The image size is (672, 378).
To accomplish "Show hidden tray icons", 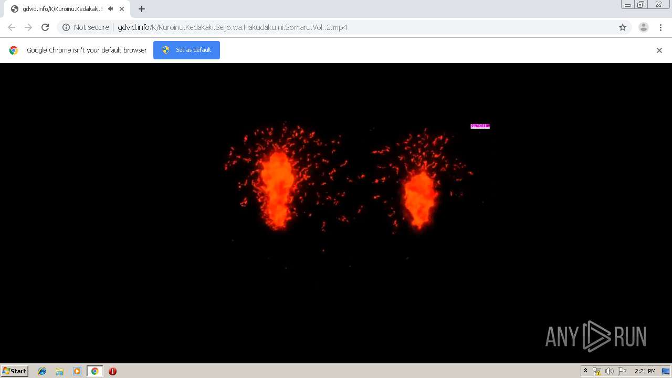I will coord(586,371).
